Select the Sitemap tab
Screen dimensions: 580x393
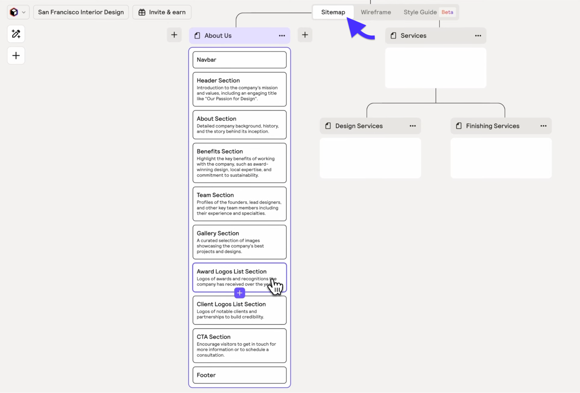pyautogui.click(x=333, y=12)
